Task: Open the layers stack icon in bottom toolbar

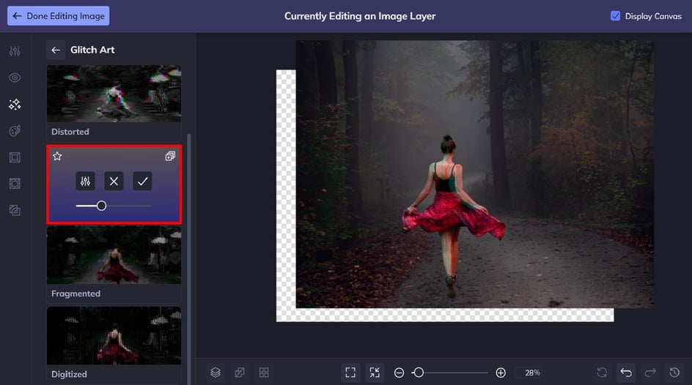Action: 216,373
